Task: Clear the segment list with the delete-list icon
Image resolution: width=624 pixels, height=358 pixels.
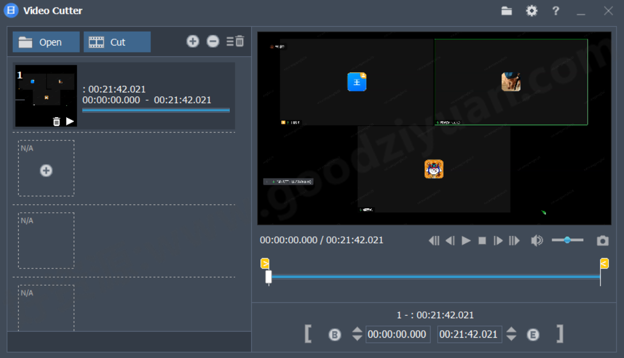Action: (x=235, y=41)
